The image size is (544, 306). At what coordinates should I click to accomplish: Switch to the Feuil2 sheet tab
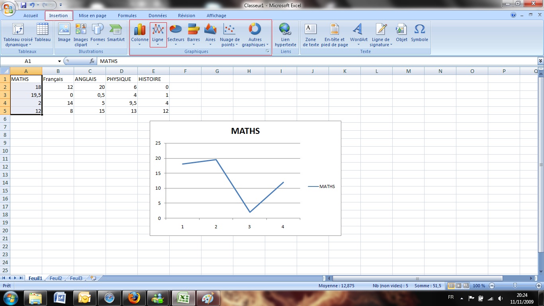(56, 279)
